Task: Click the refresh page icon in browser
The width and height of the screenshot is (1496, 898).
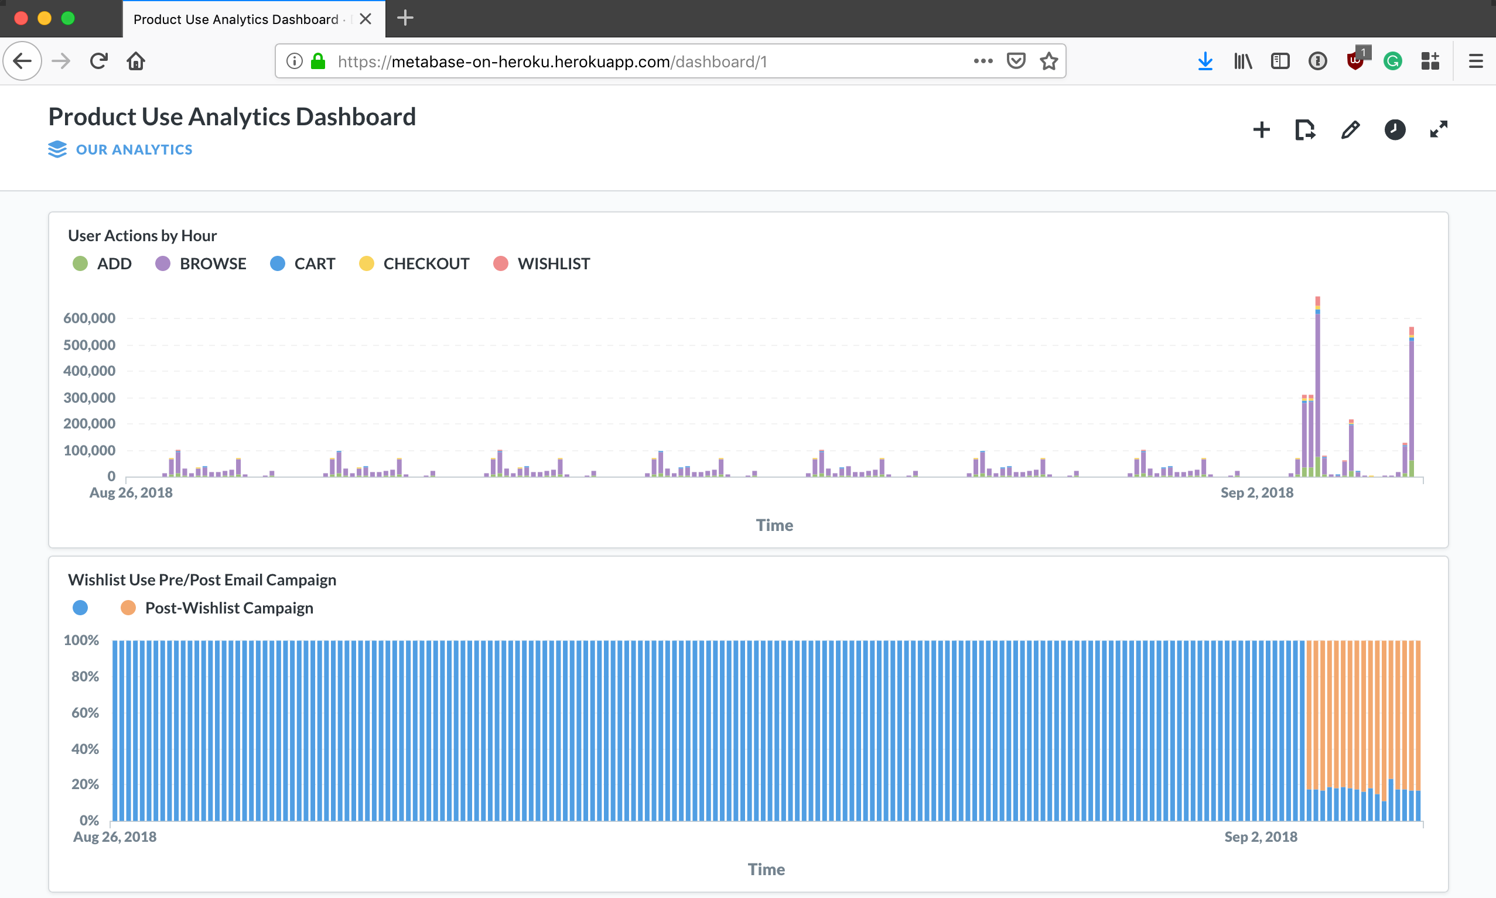Action: tap(97, 61)
